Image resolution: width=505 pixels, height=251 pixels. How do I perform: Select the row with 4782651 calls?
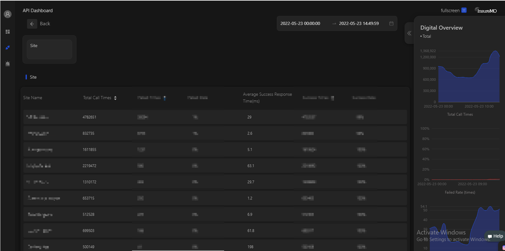pos(215,117)
